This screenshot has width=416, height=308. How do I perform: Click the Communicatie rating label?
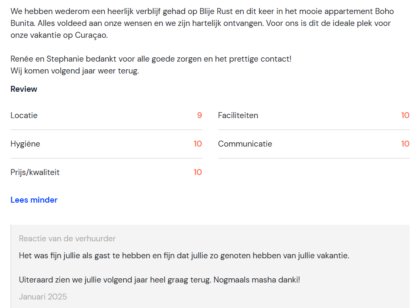(245, 144)
